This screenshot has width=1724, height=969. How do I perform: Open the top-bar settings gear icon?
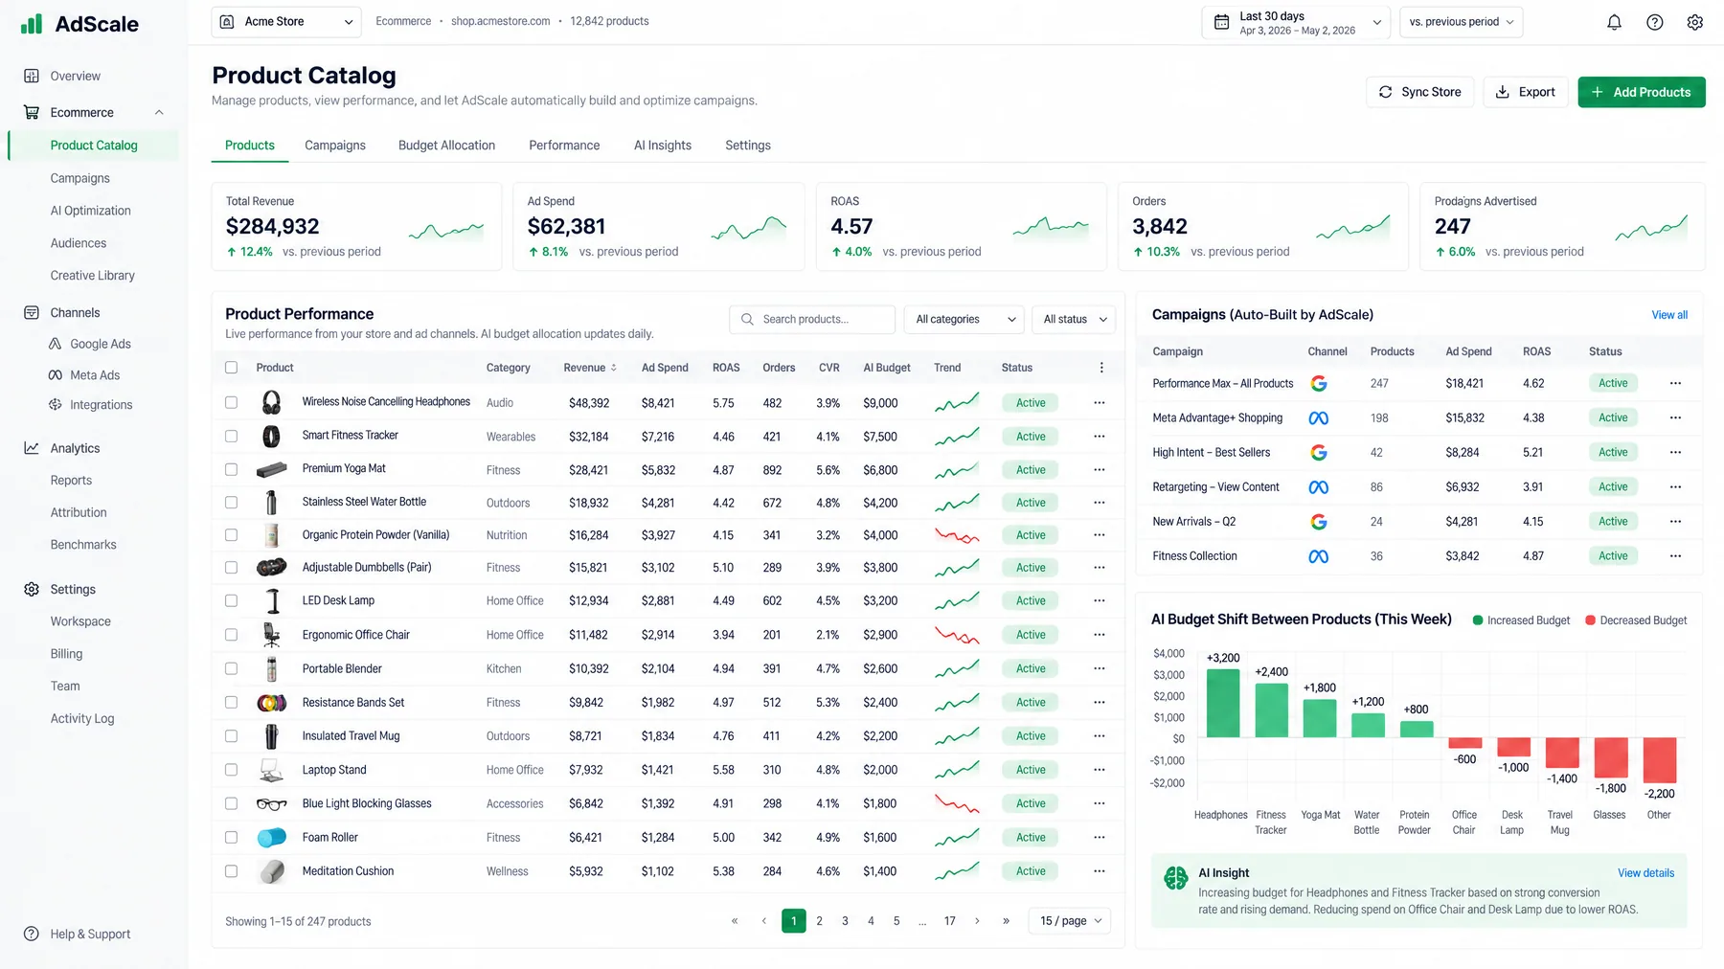1694,22
